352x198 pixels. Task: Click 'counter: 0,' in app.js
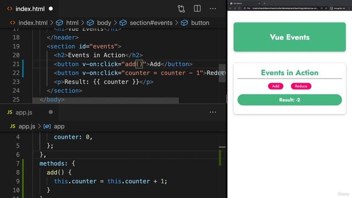coord(73,137)
